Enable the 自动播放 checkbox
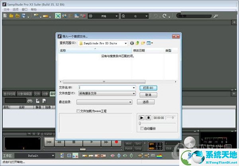The width and height of the screenshot is (239, 166). [x=142, y=129]
